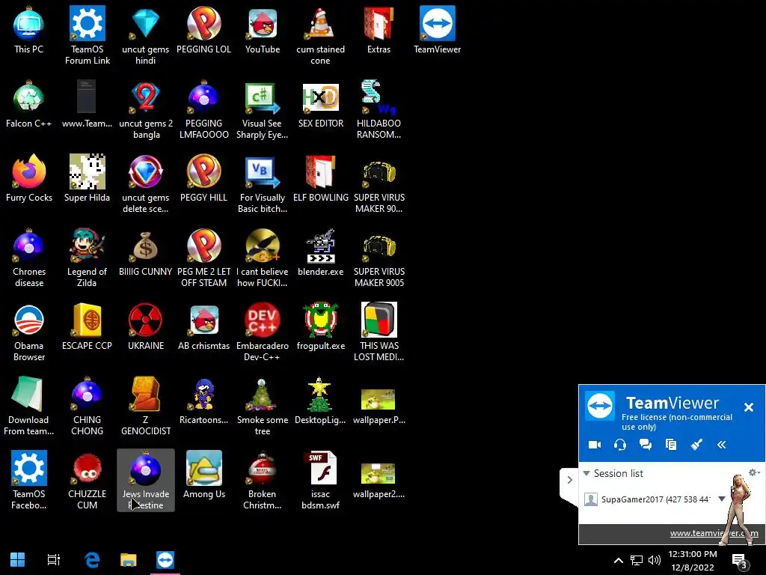
Task: Open the volume tray icon
Action: 655,560
